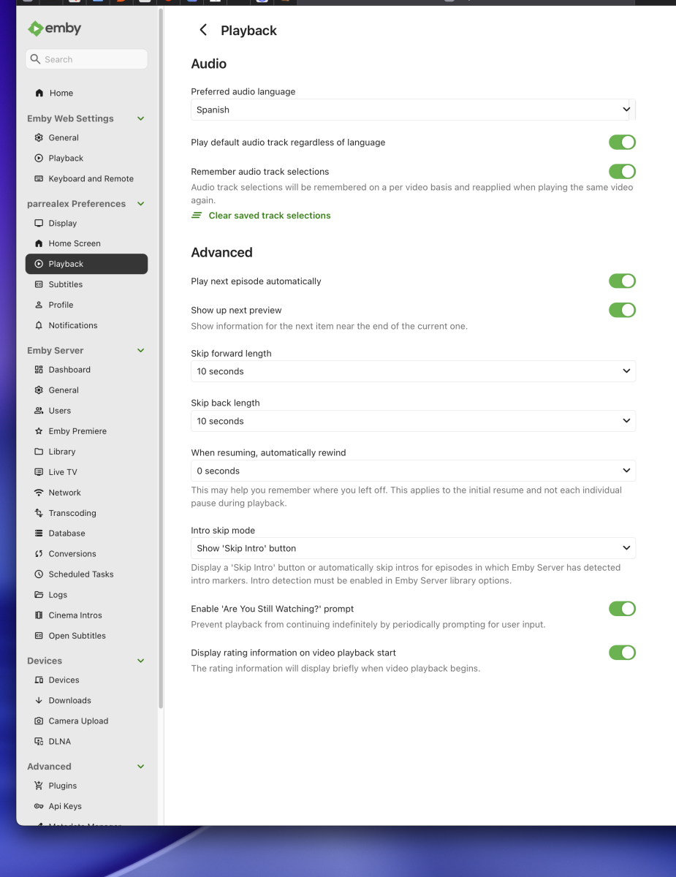Toggle Remember audio track selections off
Image resolution: width=676 pixels, height=877 pixels.
(x=622, y=172)
